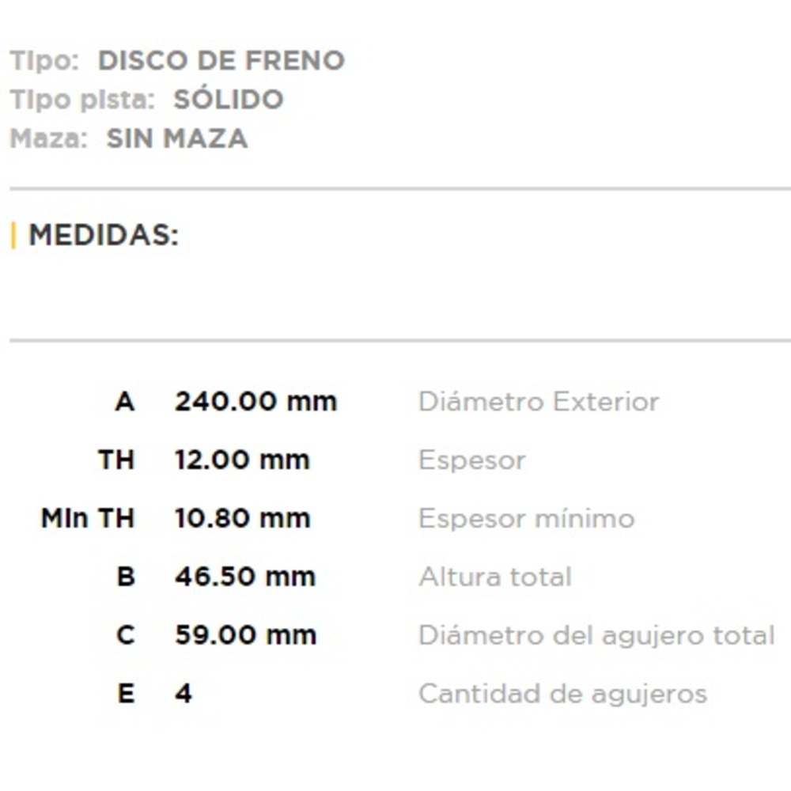Select the 12.00 mm thickness value
Screen dimensions: 791x791
click(x=242, y=460)
